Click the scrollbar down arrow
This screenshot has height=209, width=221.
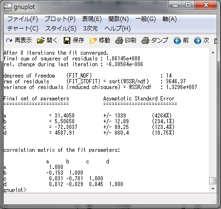tap(213, 189)
